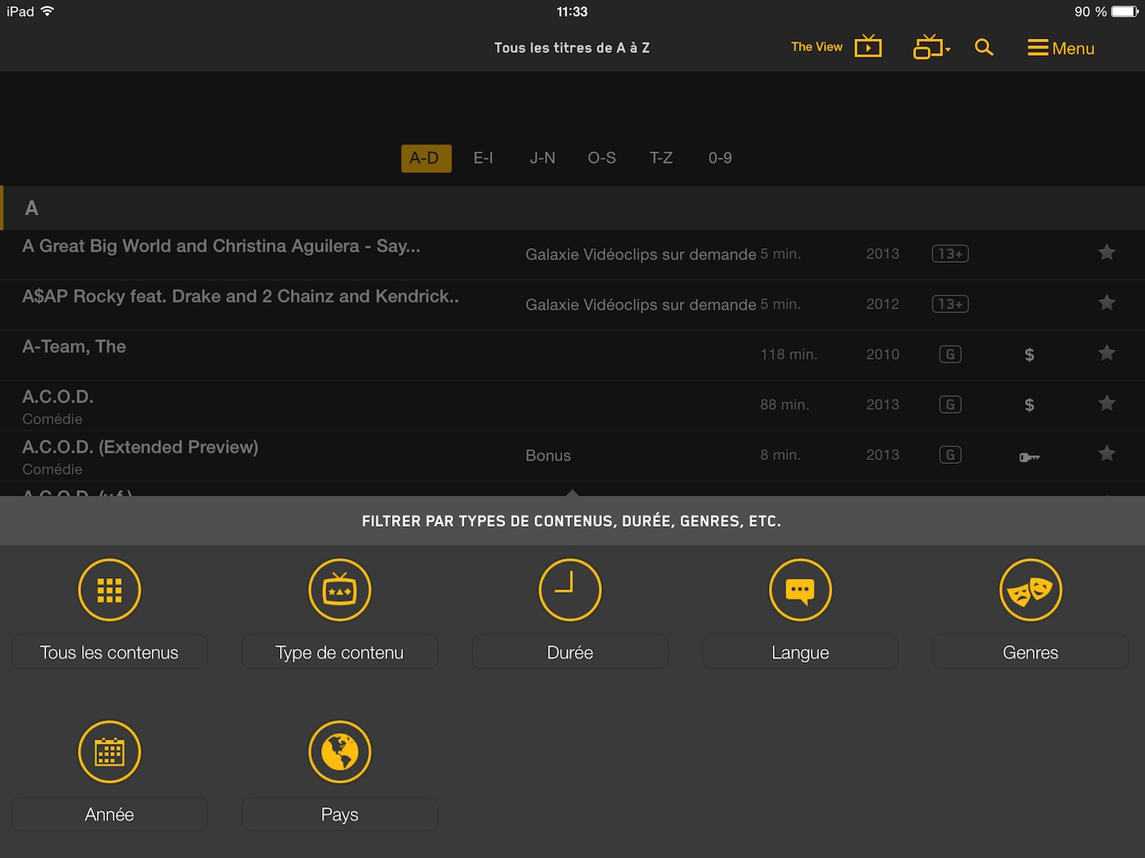
Task: Tap The View live TV icon
Action: (x=867, y=47)
